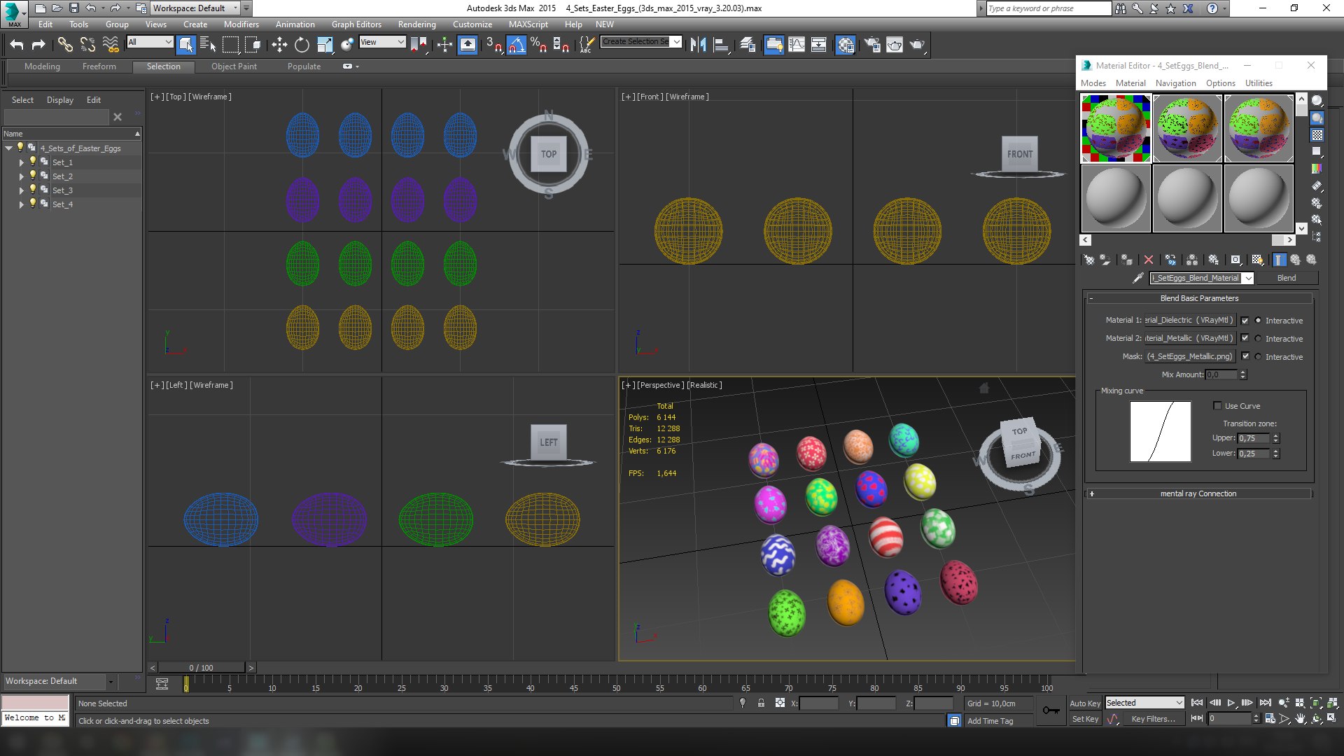Open the Rendering menu
Viewport: 1344px width, 756px height.
(x=416, y=24)
